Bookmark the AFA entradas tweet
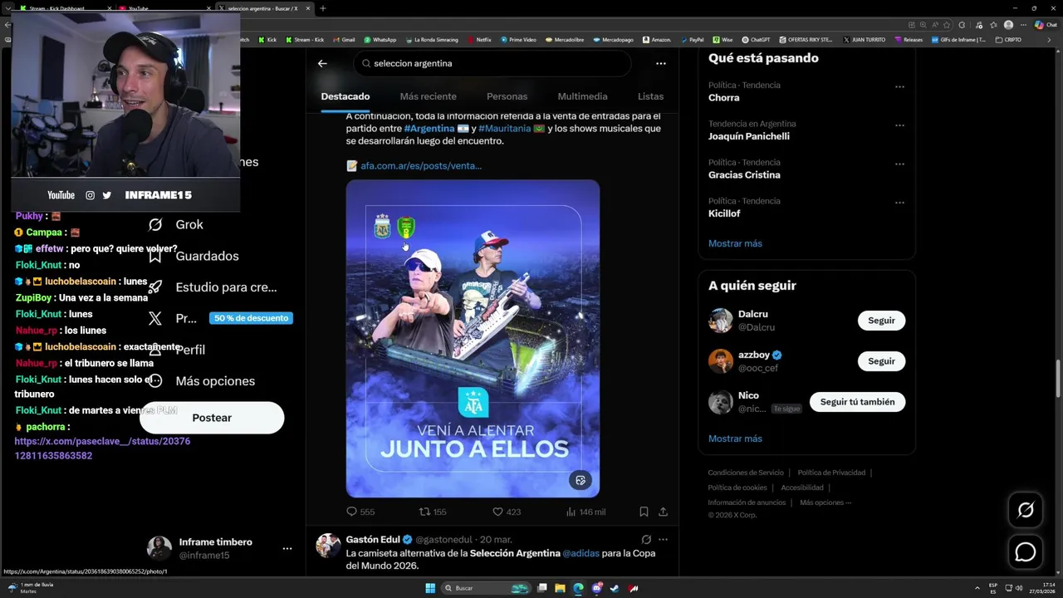 tap(644, 512)
